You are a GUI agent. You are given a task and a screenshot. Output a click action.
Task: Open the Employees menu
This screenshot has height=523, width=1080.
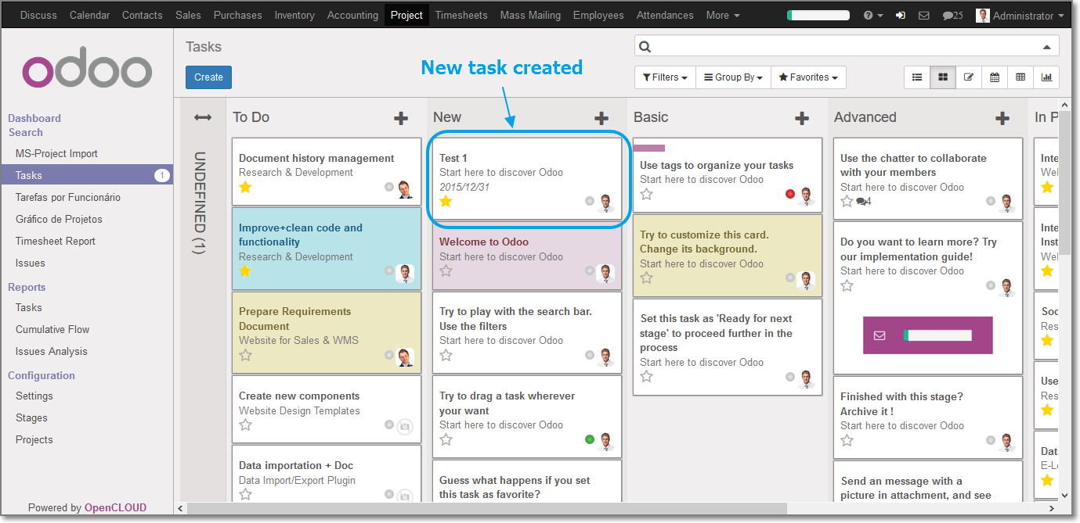598,16
